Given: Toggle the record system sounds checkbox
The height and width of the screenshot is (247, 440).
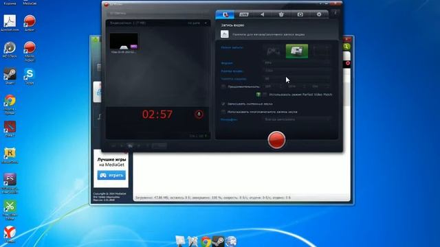Looking at the screenshot, I should coord(223,104).
